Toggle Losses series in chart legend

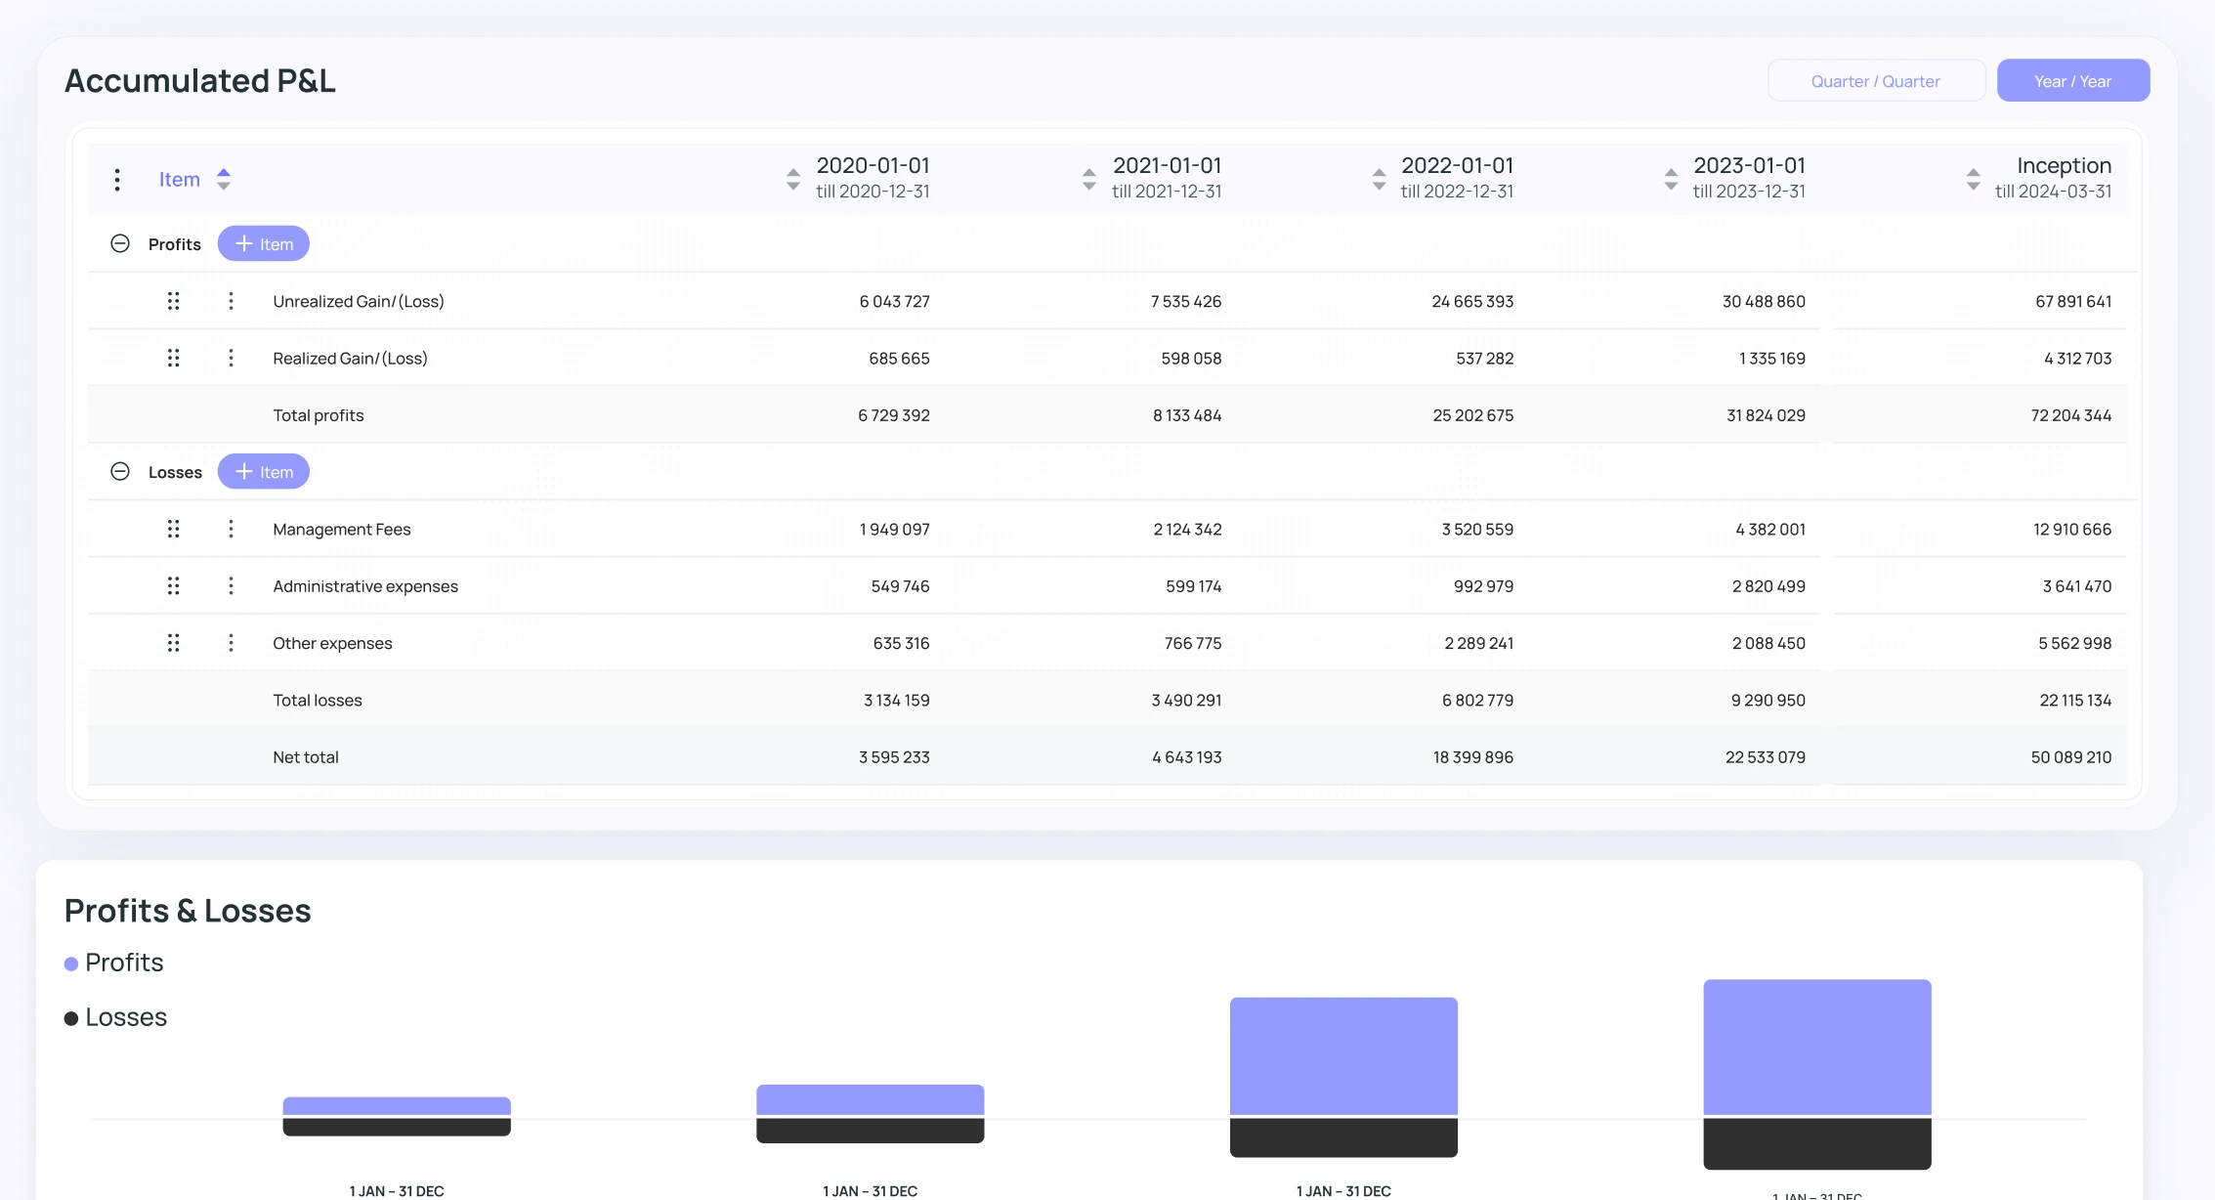point(115,1017)
